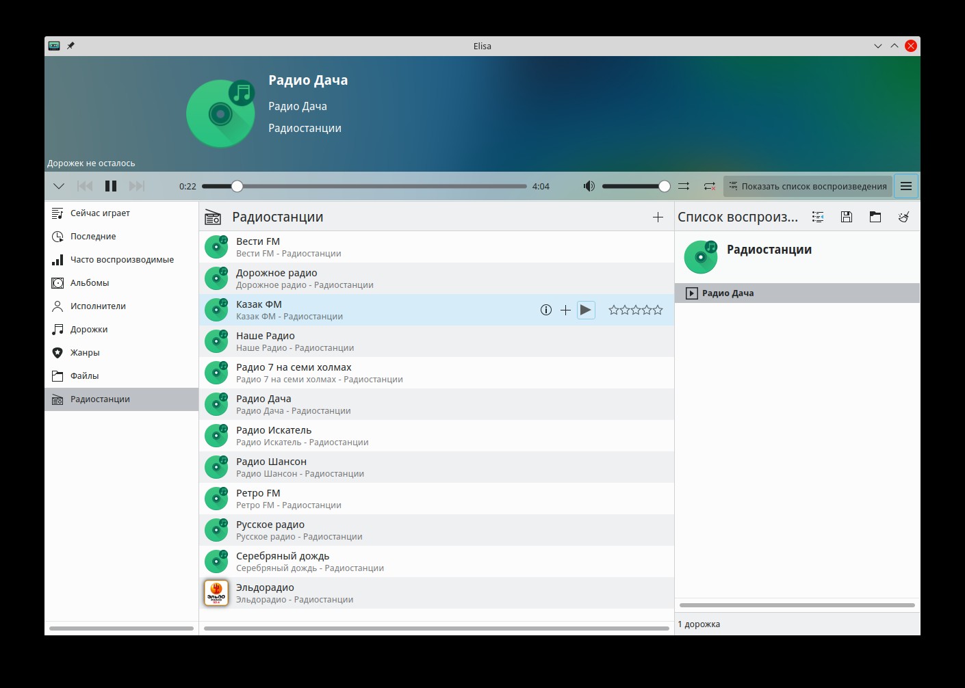
Task: Click the sidebar horizontal scrollbar
Action: (x=122, y=628)
